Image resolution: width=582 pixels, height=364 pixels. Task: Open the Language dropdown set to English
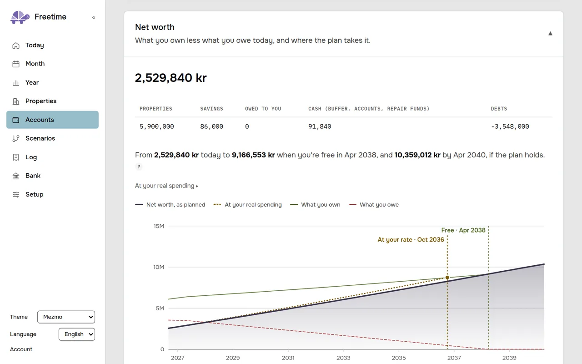(x=77, y=334)
